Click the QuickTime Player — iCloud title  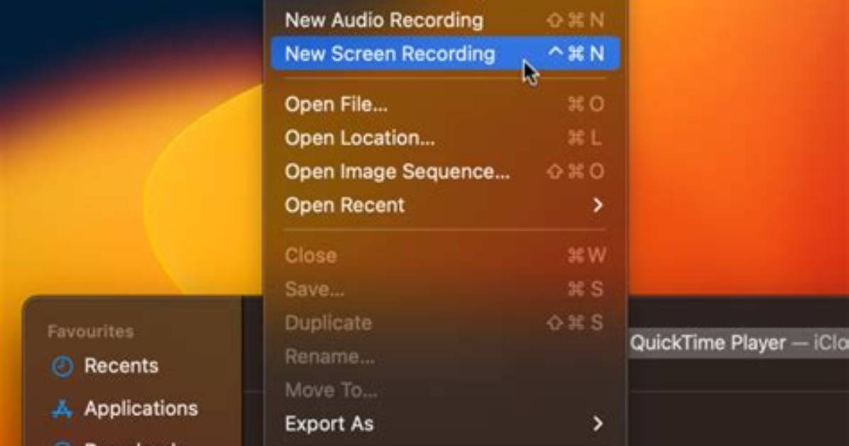[739, 343]
